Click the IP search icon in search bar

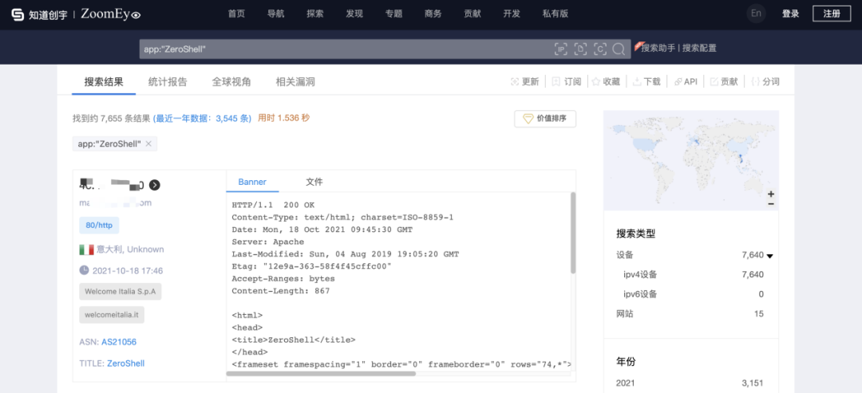point(561,49)
